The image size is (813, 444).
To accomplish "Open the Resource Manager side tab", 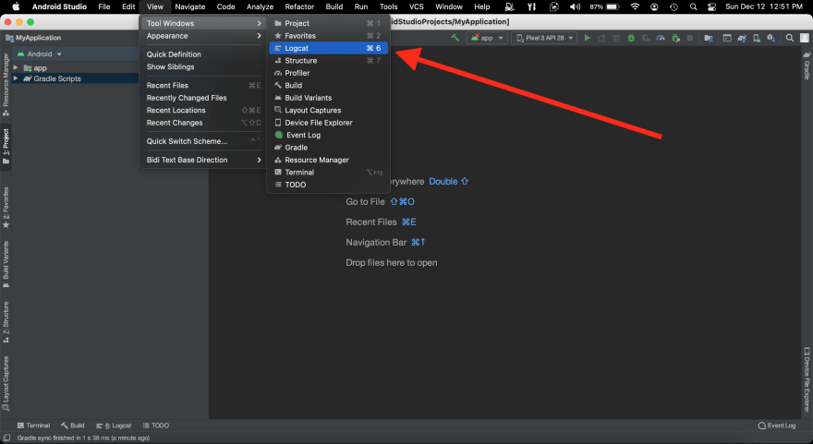I will (x=6, y=84).
